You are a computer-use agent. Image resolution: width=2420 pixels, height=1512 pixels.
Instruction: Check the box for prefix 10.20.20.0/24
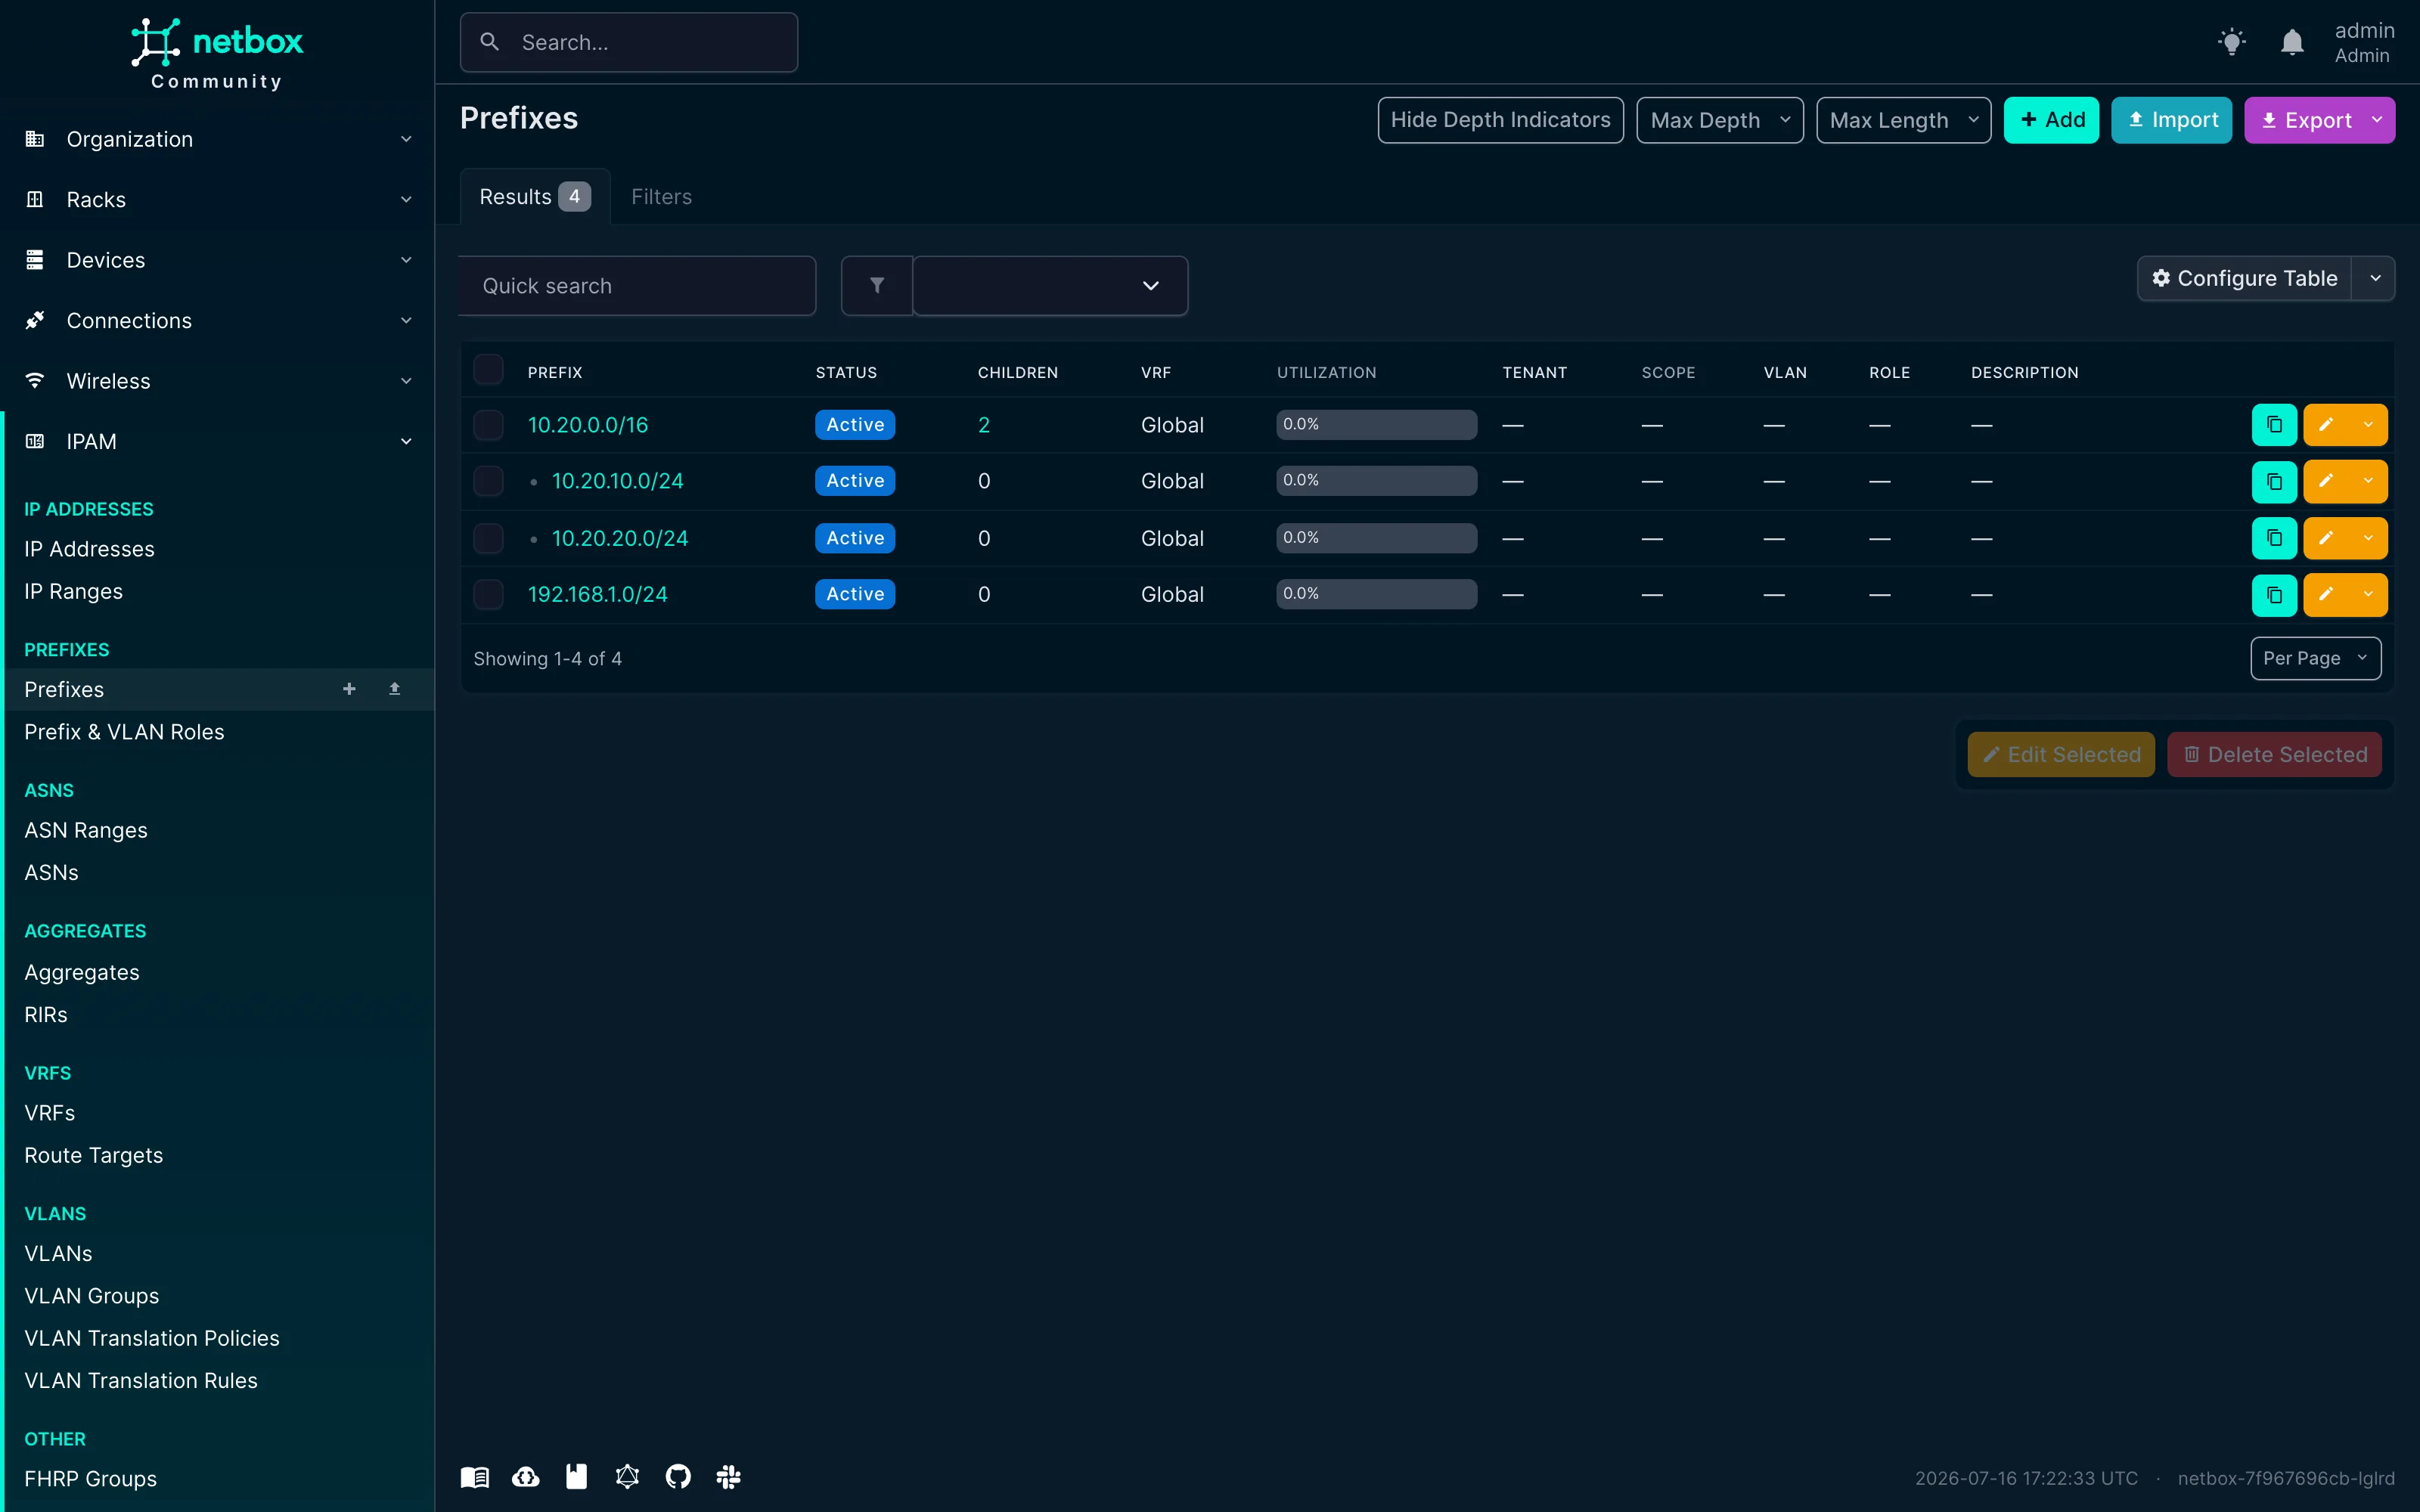(488, 538)
